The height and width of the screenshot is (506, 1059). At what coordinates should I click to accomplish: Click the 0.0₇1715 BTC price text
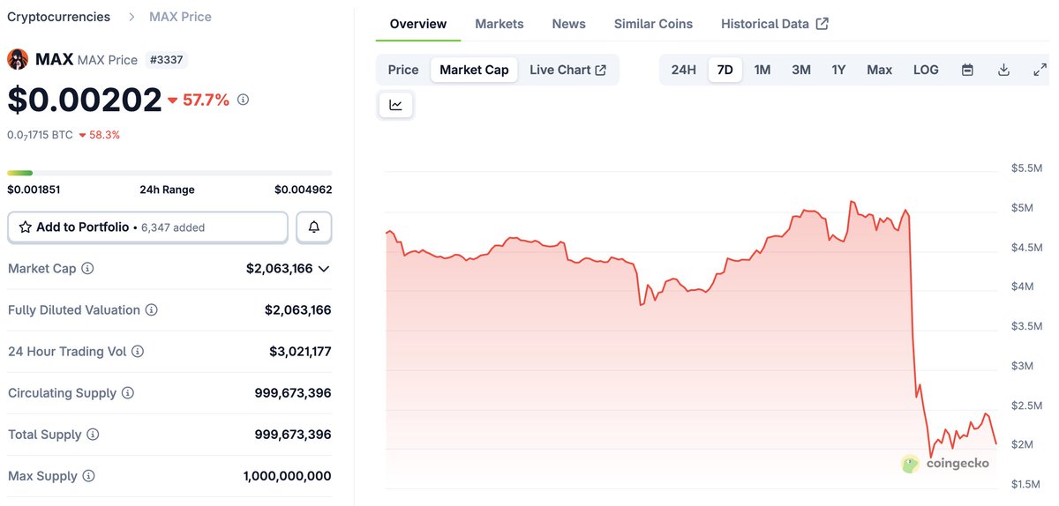coord(39,135)
